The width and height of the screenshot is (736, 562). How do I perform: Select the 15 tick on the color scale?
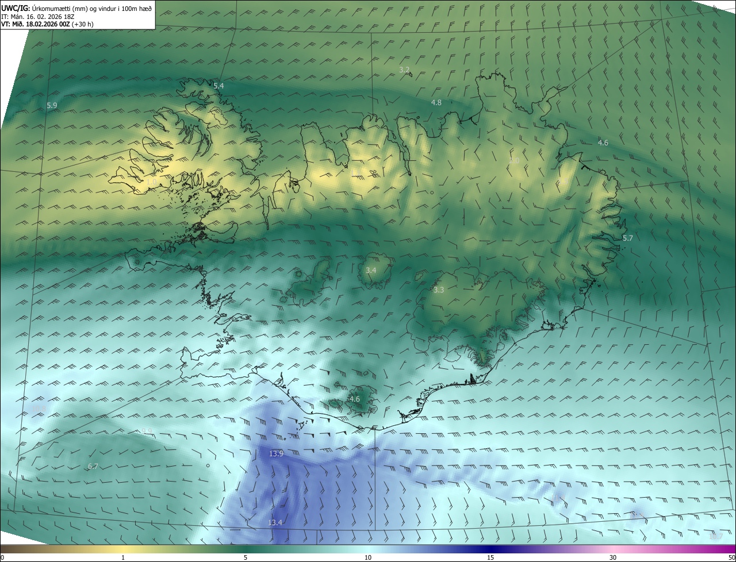(490, 558)
